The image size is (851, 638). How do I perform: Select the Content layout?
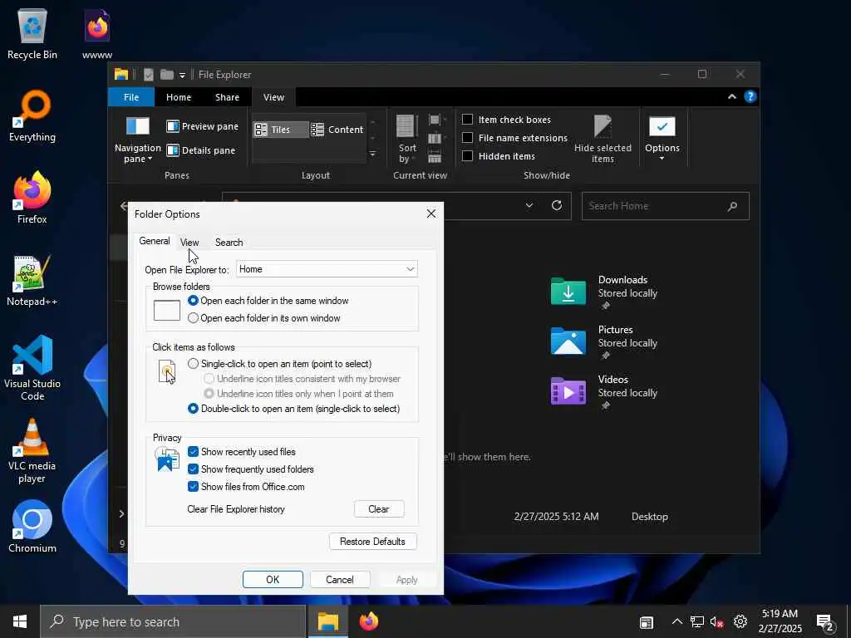[x=337, y=130]
